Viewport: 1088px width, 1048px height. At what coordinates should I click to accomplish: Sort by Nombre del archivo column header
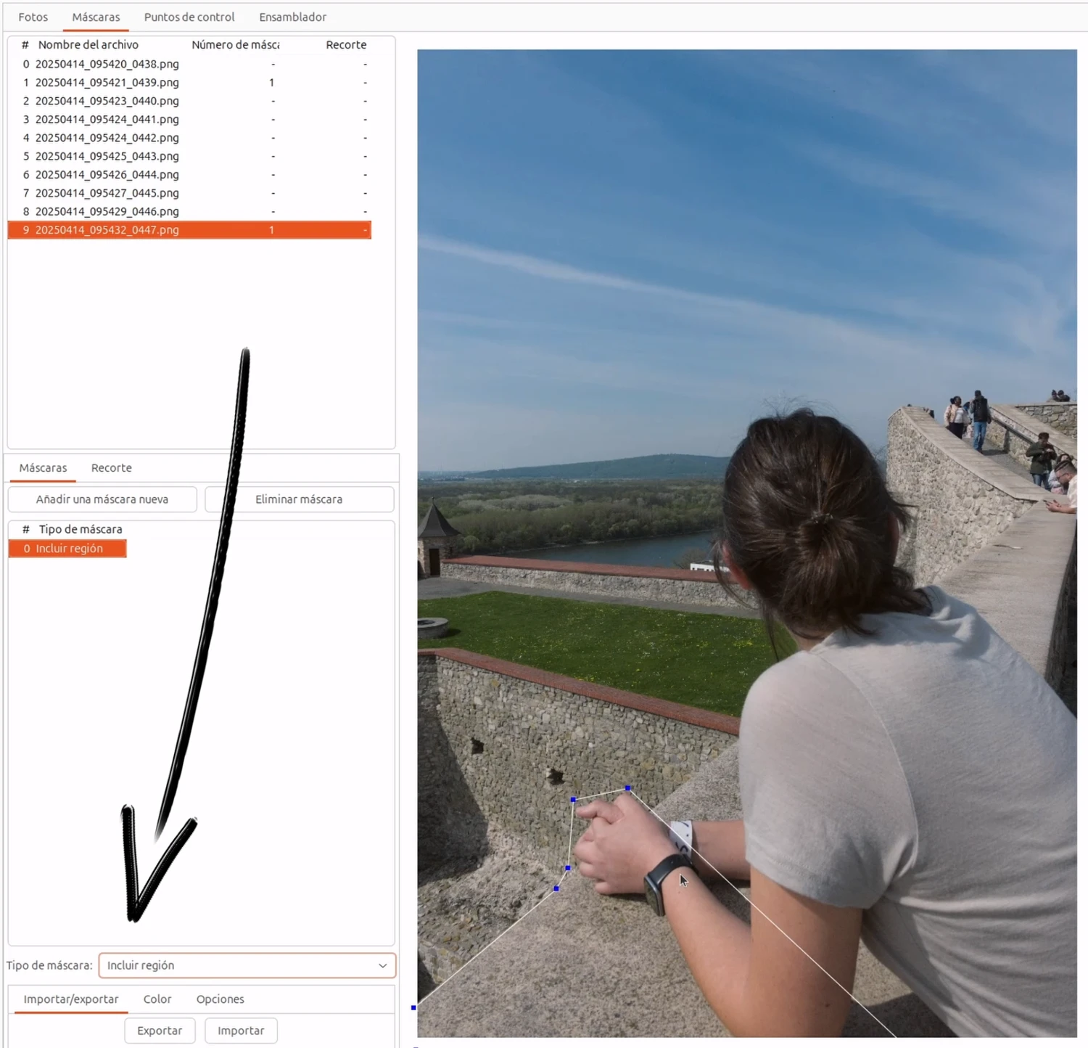point(88,45)
